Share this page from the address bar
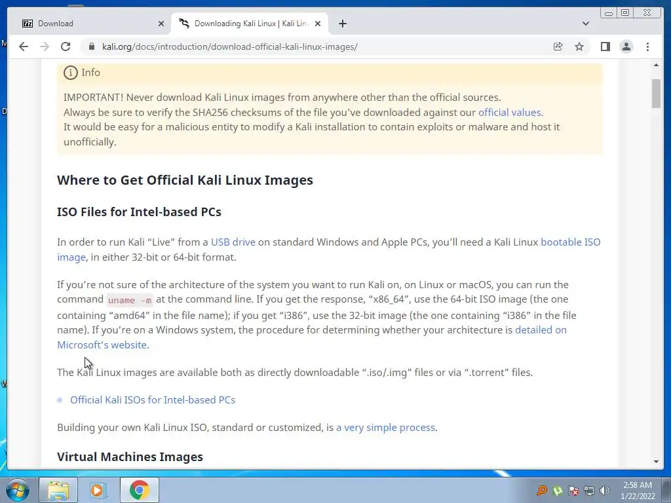This screenshot has height=503, width=671. click(x=558, y=47)
